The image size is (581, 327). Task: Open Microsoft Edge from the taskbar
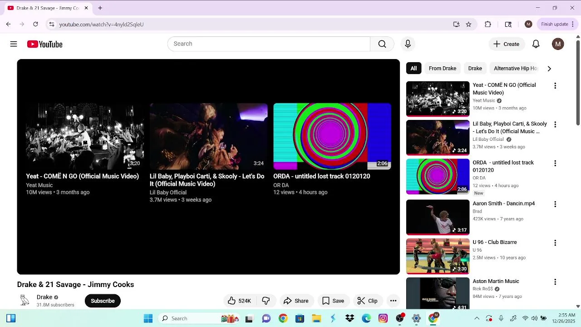coord(366,318)
